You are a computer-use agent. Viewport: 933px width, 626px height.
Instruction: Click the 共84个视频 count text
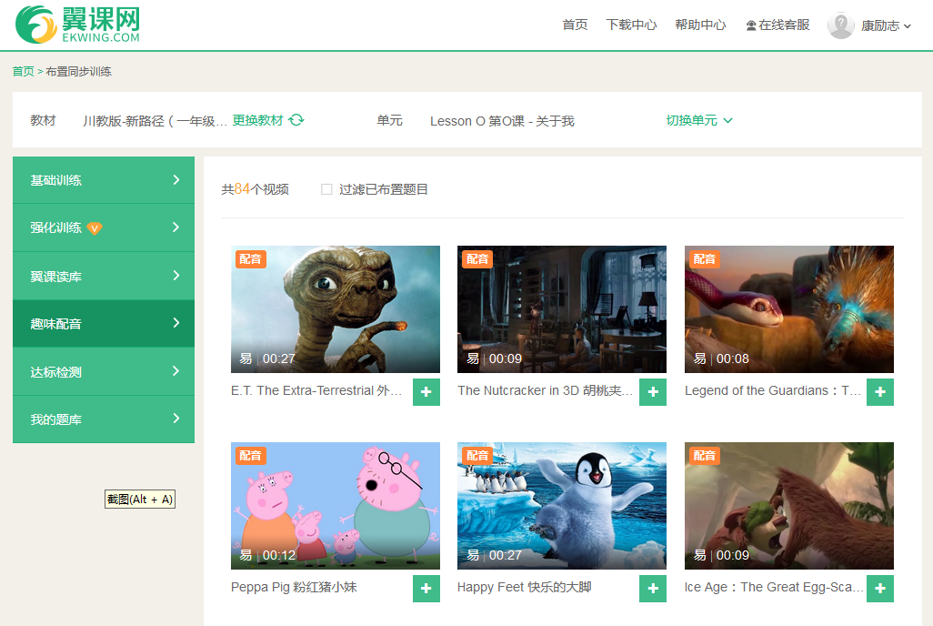pos(255,189)
